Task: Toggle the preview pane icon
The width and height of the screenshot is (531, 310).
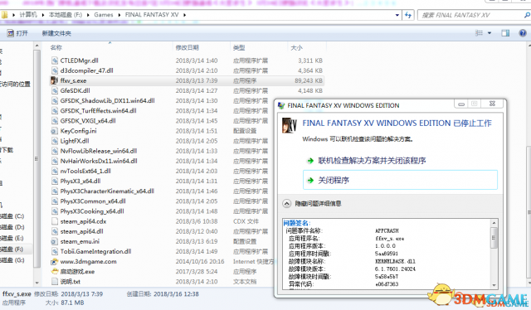Action: tap(505, 33)
